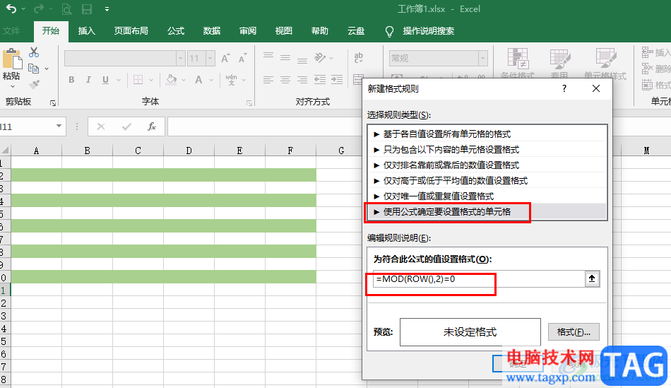Screen dimensions: 671x388
Task: Click the 操作说明搜索 search box
Action: coord(428,31)
